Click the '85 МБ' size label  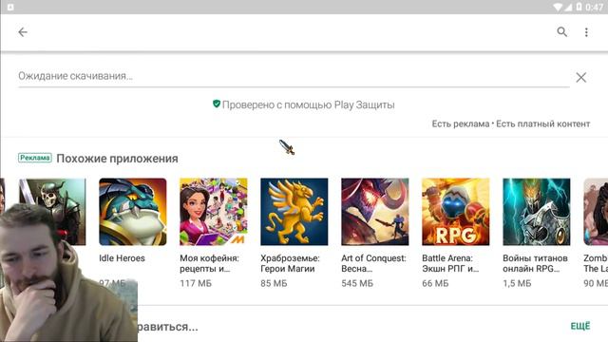(274, 283)
